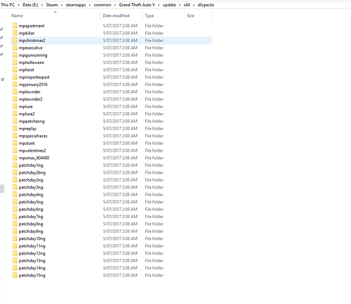Image resolution: width=351 pixels, height=304 pixels.
Task: Select the patchday7ng folder name
Action: (x=31, y=217)
